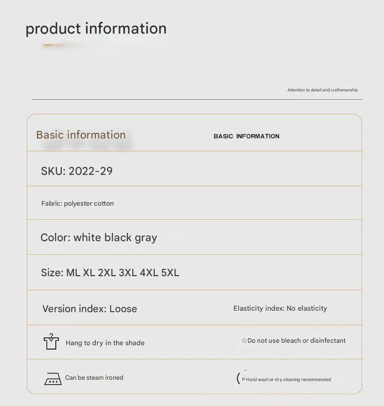
Task: Click 'Elasticity index: No elasticity' text
Action: [x=280, y=308]
